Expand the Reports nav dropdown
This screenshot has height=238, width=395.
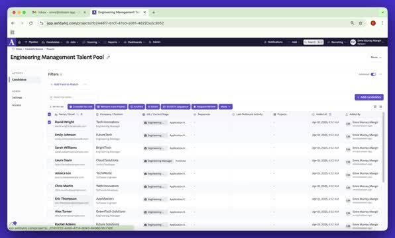tap(112, 42)
